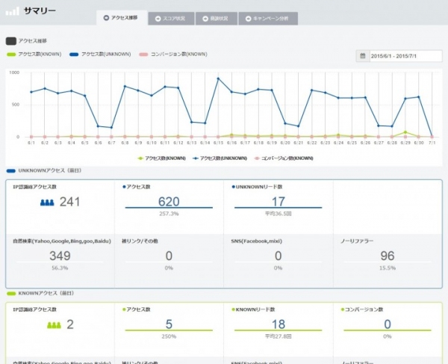
Task: Click the KNOWNアクセス section heading
Action: (46, 294)
